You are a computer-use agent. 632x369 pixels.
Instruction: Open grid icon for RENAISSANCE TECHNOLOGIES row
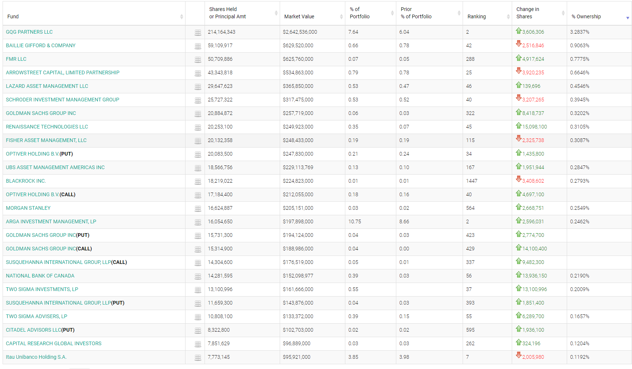(198, 127)
